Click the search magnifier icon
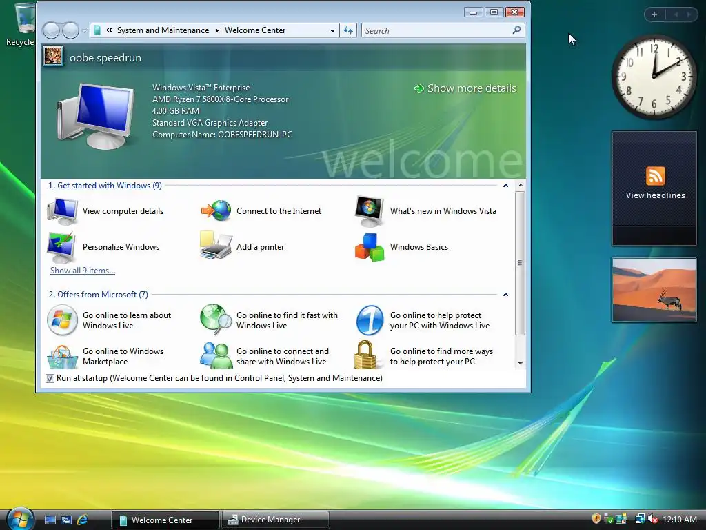This screenshot has width=706, height=530. click(x=516, y=30)
